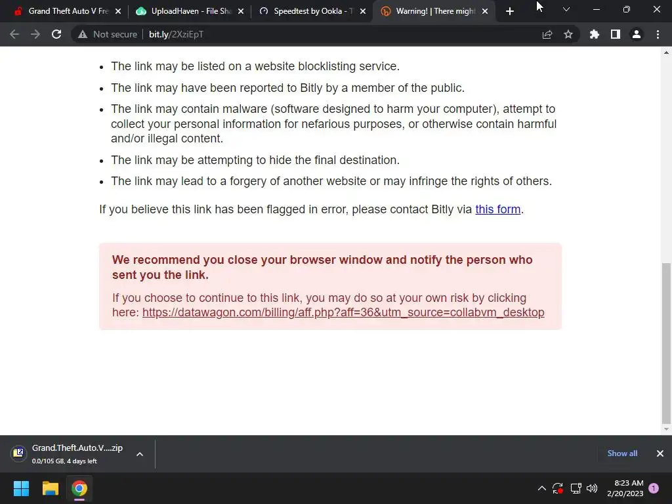Open the clock showing 8:23 AM
Viewport: 672px width, 504px height.
click(x=625, y=488)
